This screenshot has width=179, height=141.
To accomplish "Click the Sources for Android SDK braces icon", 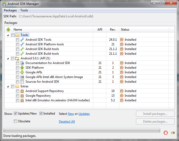I will [22, 82].
